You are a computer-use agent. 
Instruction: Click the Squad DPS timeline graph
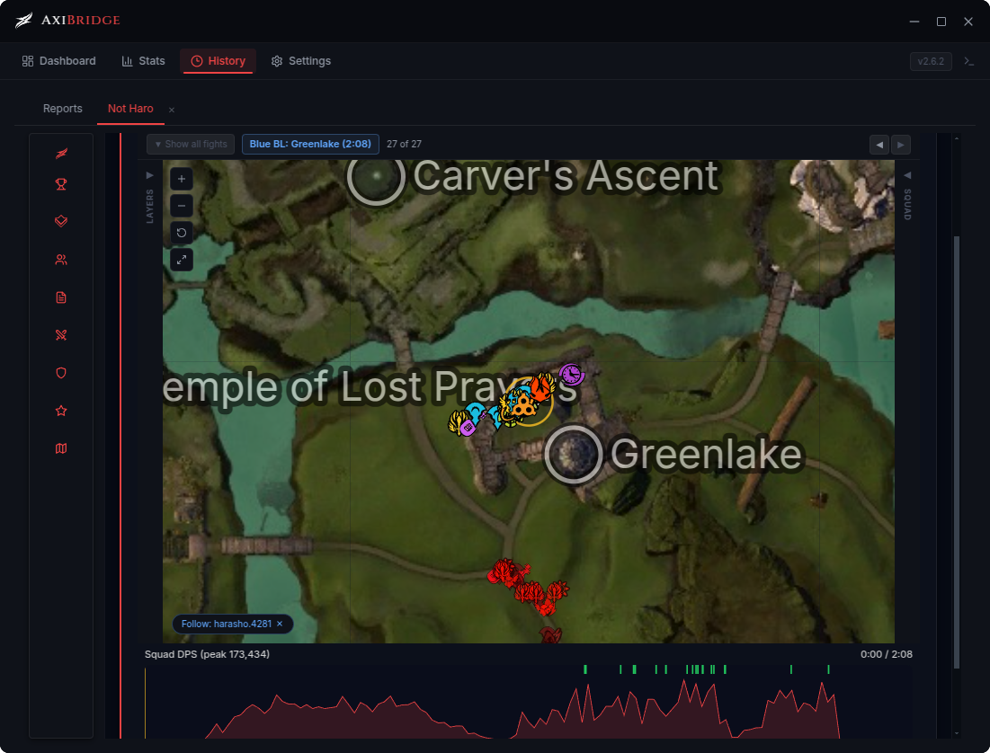tap(529, 704)
